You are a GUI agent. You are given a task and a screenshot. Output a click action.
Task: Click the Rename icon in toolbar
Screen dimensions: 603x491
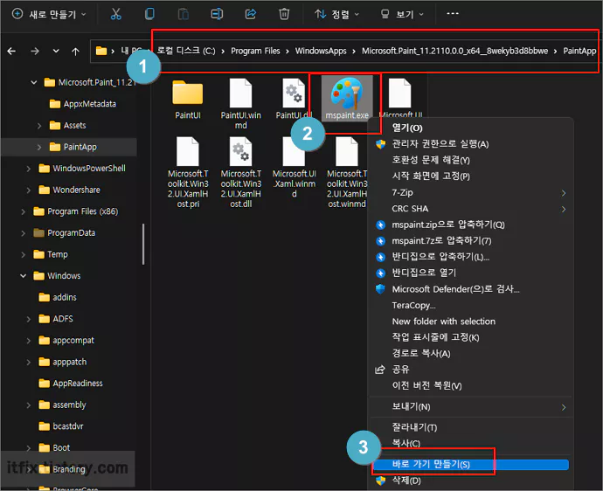click(217, 14)
